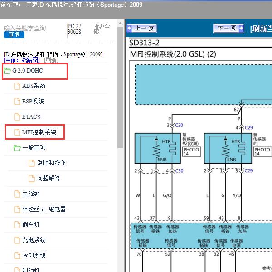The image size is (272, 272).
Task: Open the ABS系统 tree item
Action: [34, 86]
